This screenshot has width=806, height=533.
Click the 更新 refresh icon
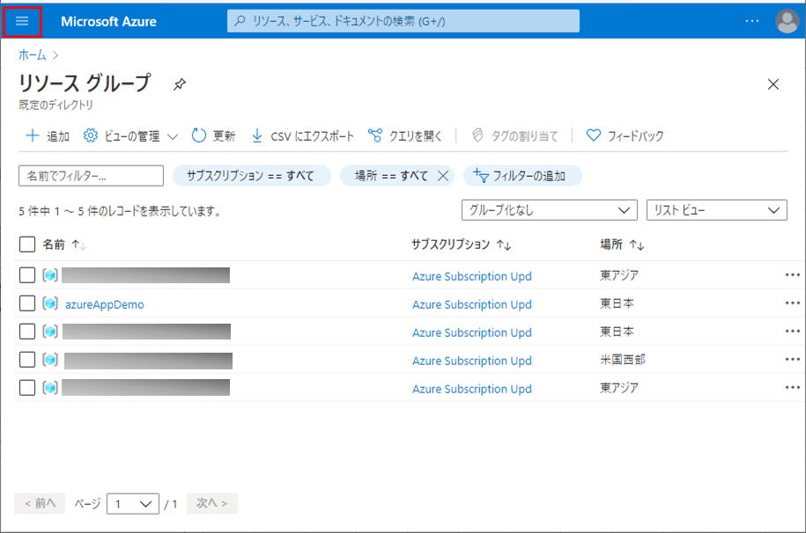click(199, 135)
